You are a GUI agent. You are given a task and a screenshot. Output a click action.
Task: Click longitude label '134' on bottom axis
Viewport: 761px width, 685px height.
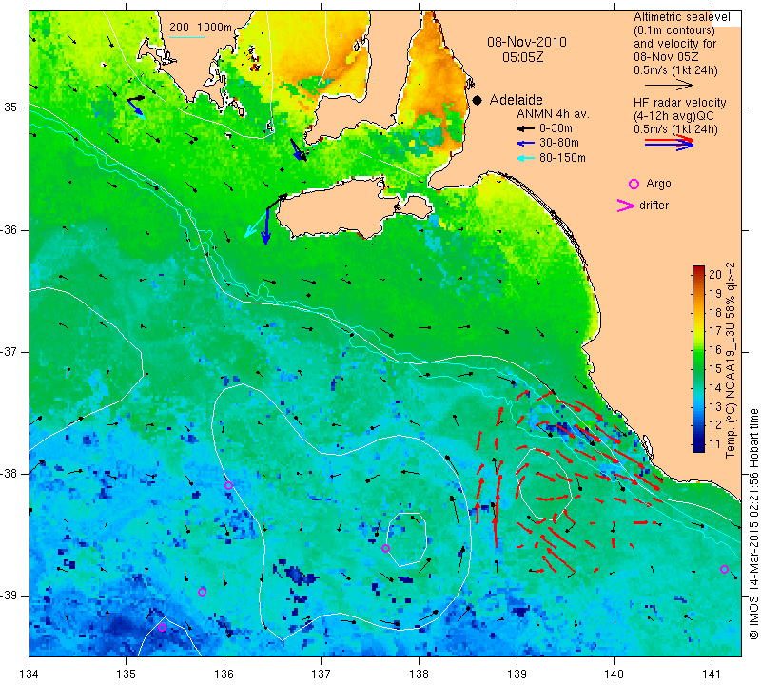click(x=29, y=675)
